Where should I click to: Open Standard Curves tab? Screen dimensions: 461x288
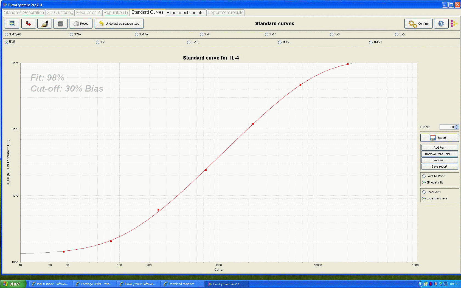147,12
